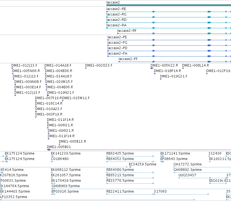Image resolution: width=231 pixels, height=201 pixels.
Task: Click the DME1-005K22.R purple arrow glyph
Action: point(152,68)
